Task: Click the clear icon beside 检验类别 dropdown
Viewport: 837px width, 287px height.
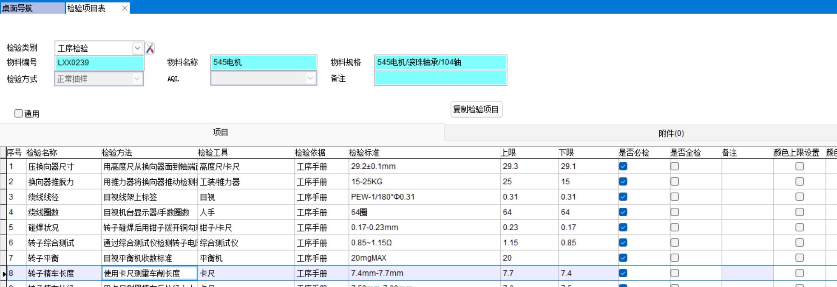Action: pyautogui.click(x=150, y=48)
